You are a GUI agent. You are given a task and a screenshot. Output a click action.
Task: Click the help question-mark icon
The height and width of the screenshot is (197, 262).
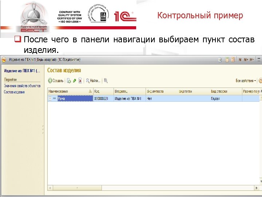260,81
